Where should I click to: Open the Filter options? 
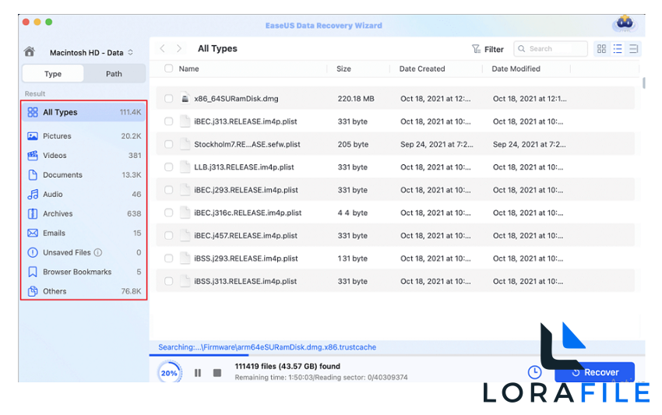488,49
